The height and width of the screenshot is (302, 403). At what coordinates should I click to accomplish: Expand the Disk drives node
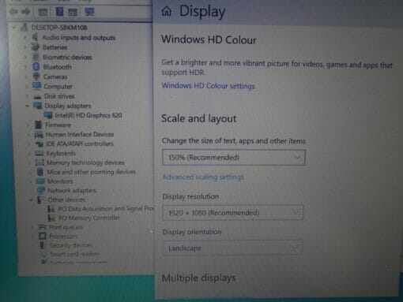[27, 96]
